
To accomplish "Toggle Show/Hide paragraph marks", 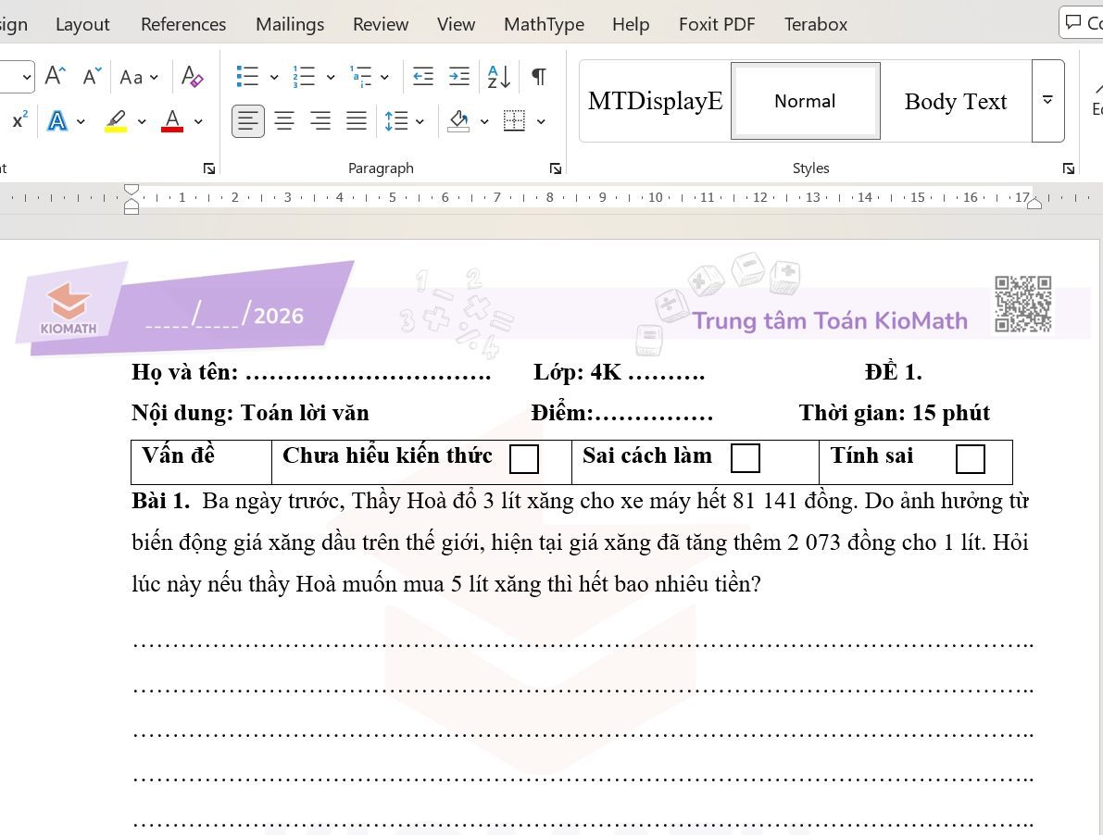I will [x=538, y=77].
